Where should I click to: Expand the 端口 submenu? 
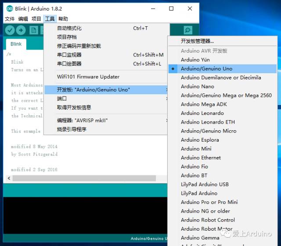(106, 99)
